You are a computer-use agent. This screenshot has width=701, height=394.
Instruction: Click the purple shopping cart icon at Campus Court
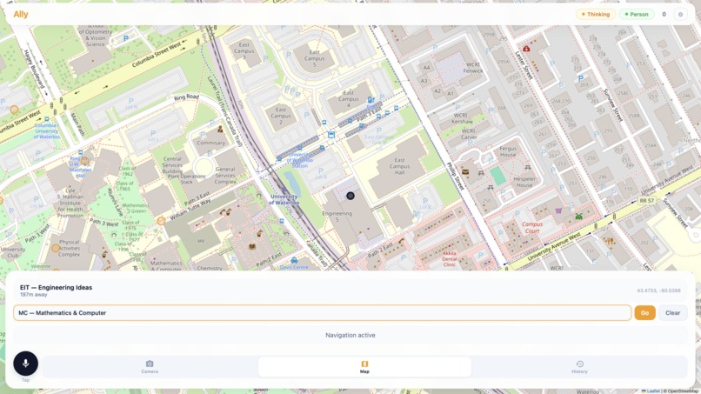pos(558,210)
